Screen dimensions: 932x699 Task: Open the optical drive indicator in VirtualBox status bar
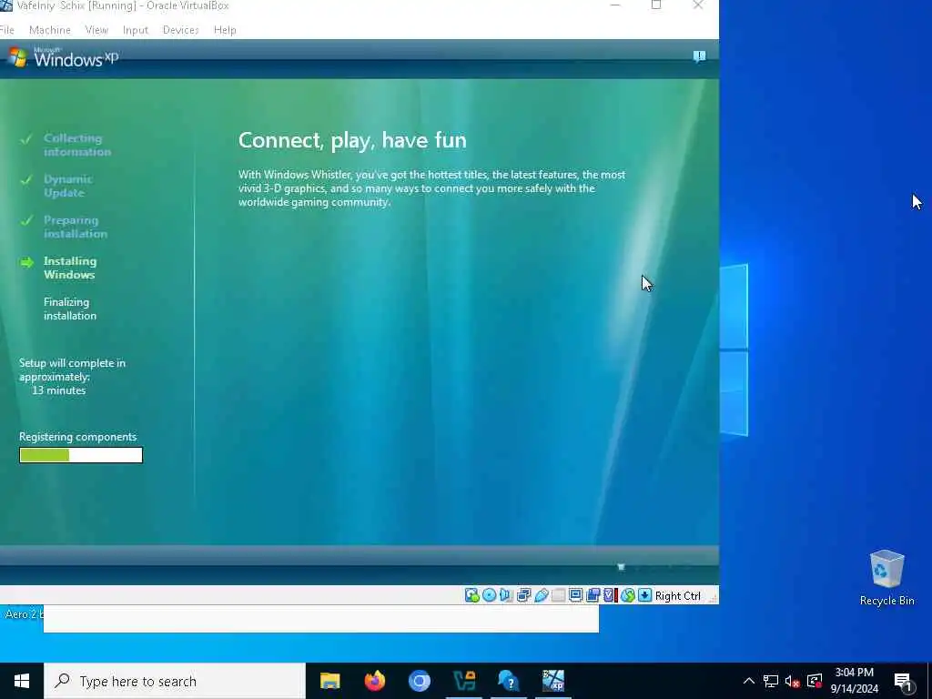489,595
